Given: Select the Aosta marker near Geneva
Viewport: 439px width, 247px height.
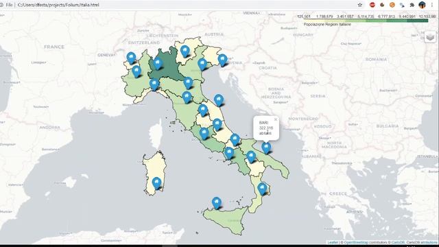Looking at the screenshot, I should pyautogui.click(x=131, y=58).
